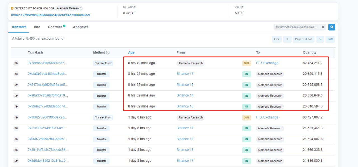
Task: Open the Contract tab
Action: [56, 27]
